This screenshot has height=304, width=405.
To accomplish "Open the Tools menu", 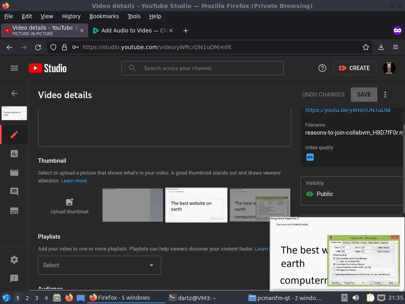I will coord(134,16).
